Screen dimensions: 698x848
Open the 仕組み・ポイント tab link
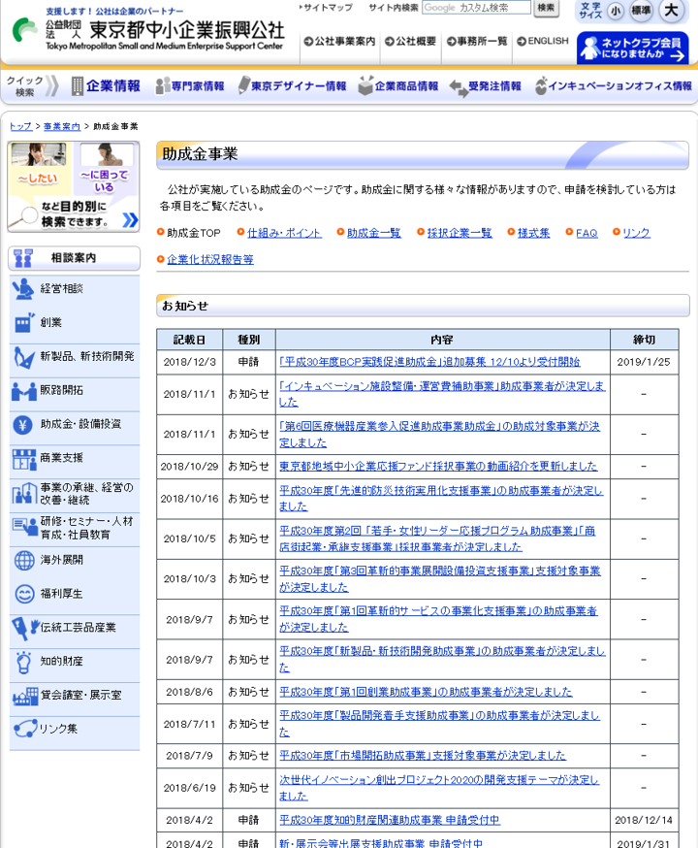[x=284, y=233]
